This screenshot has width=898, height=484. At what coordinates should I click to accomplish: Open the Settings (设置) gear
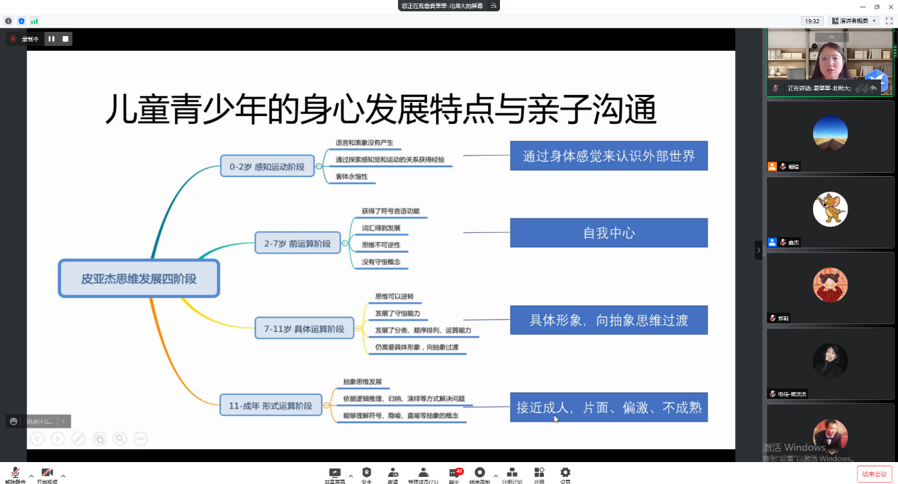tap(565, 473)
